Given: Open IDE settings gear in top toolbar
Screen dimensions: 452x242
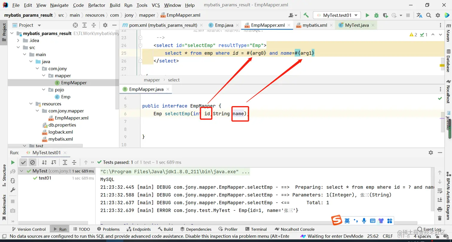Looking at the screenshot, I should point(438,15).
